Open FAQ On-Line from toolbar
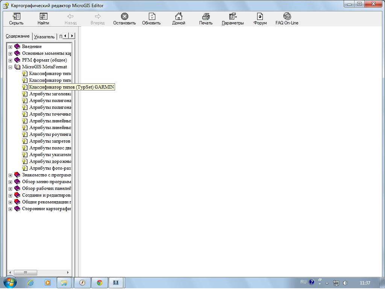This screenshot has width=385, height=289. [287, 17]
